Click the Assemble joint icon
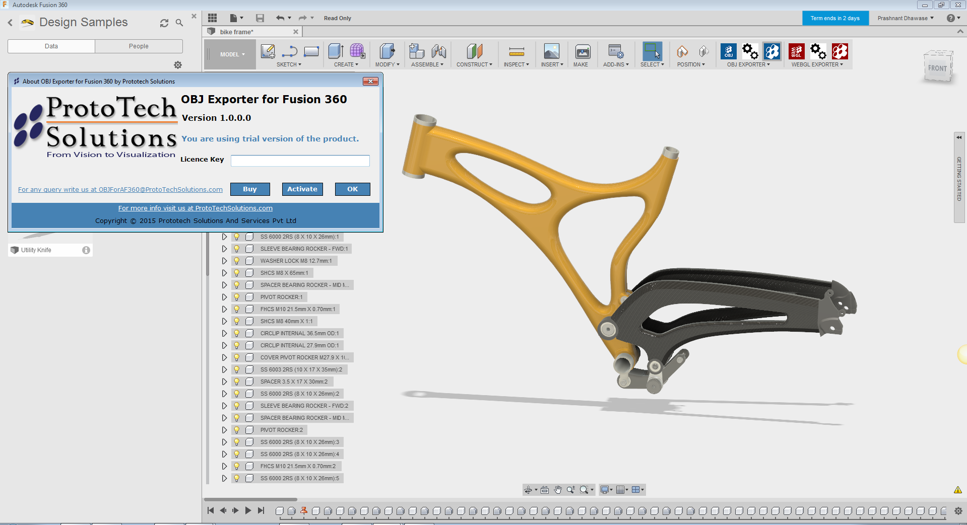967x525 pixels. tap(439, 51)
